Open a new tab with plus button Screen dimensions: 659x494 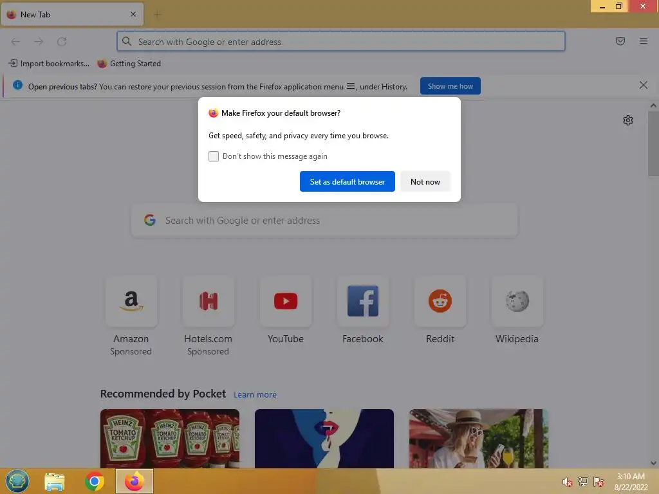coord(157,15)
